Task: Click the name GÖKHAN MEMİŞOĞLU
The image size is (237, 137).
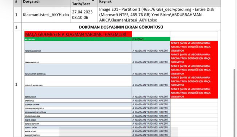Action: pyautogui.click(x=34, y=108)
